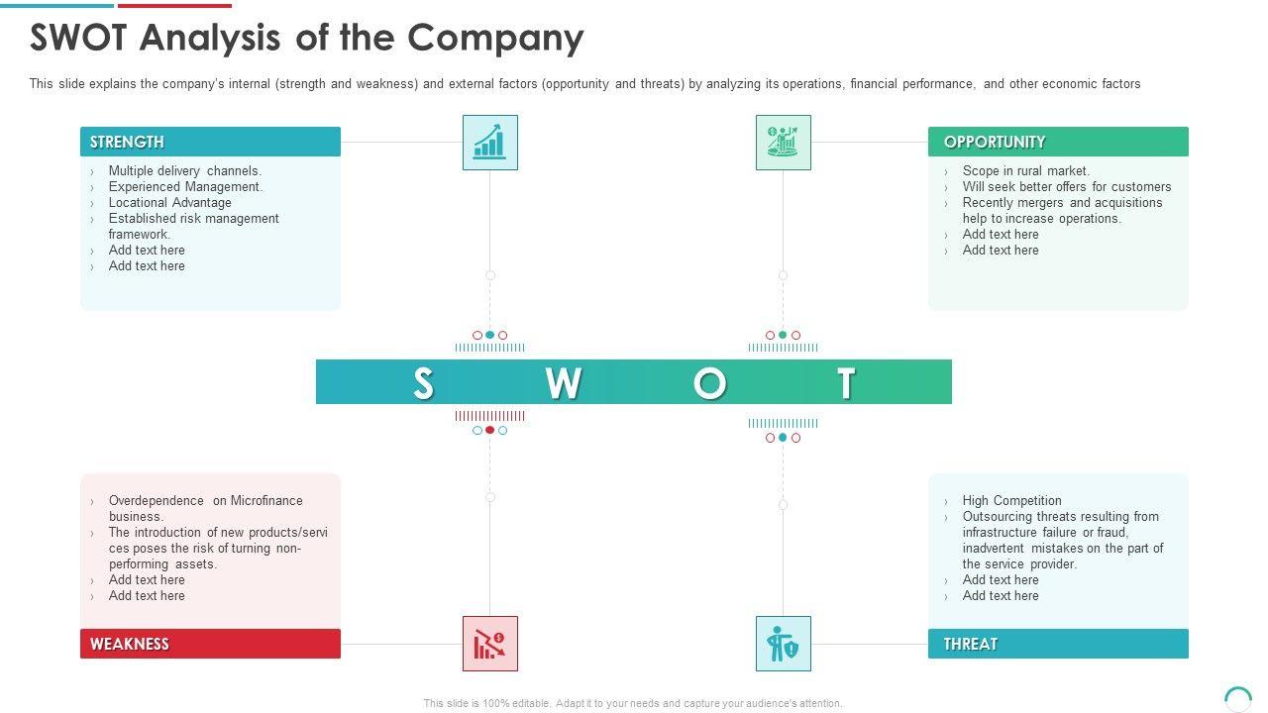Click the filled teal dot above letter S
The height and width of the screenshot is (713, 1268).
tap(490, 336)
